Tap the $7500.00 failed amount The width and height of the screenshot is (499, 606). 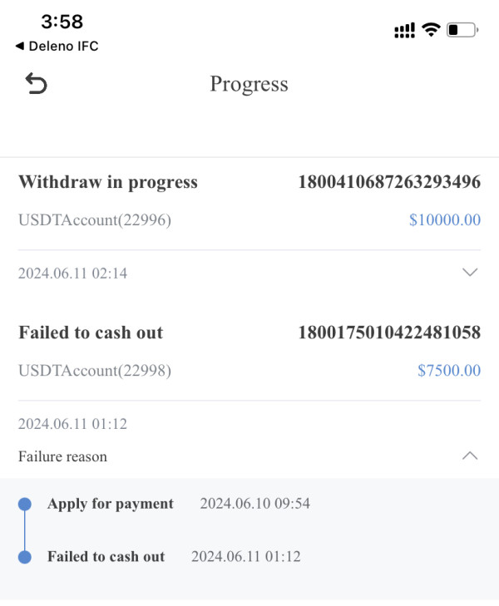point(448,371)
